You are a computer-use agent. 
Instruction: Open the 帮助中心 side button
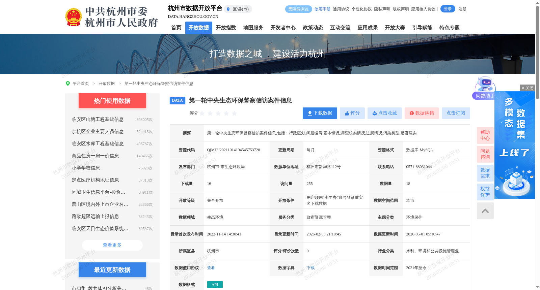point(485,135)
